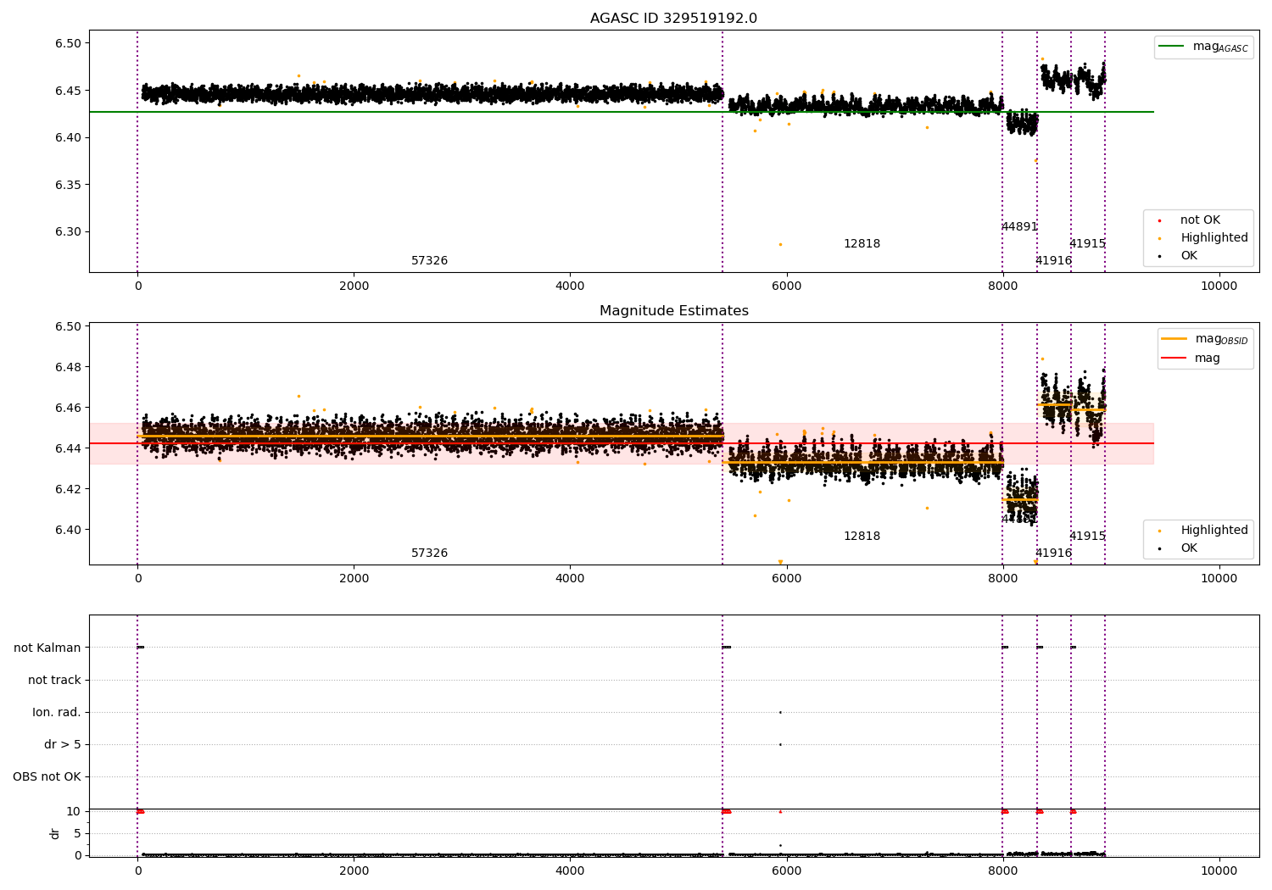Click the red 'mag' legend entry in middle plot
Viewport: 1272px width, 890px height.
(x=1174, y=359)
